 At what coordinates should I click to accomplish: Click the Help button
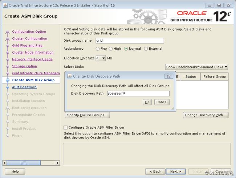coord(15,171)
